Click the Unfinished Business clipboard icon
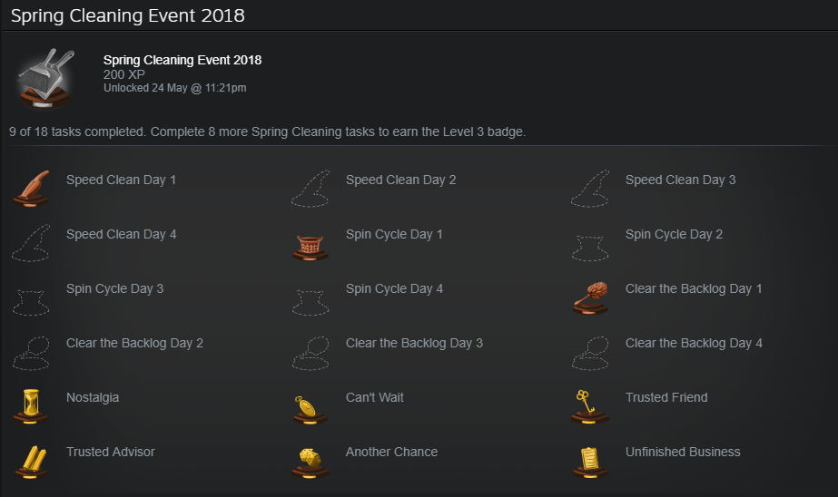 click(590, 462)
